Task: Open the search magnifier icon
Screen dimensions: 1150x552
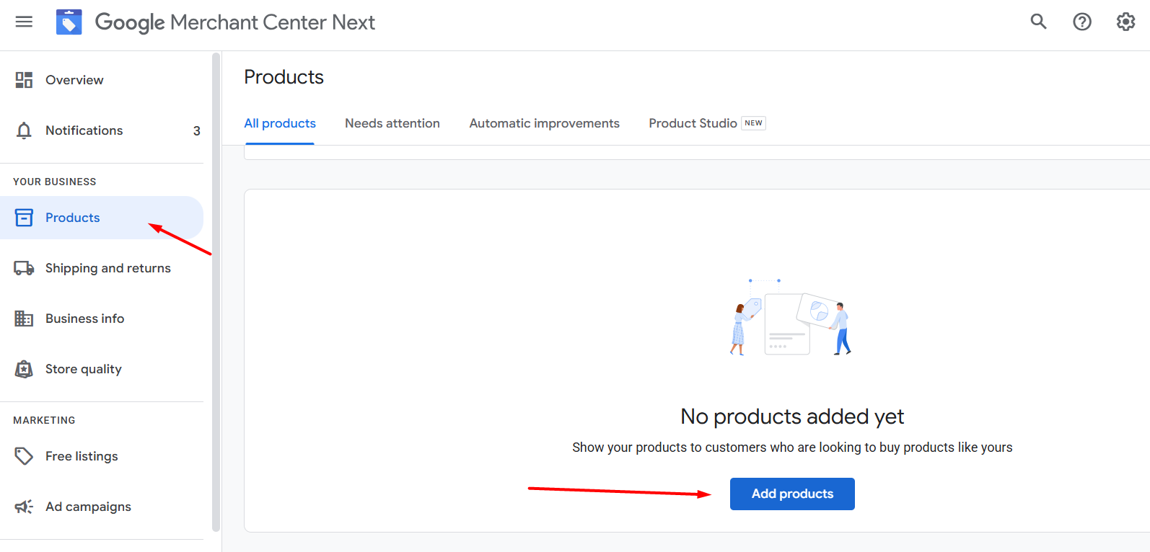Action: 1038,22
